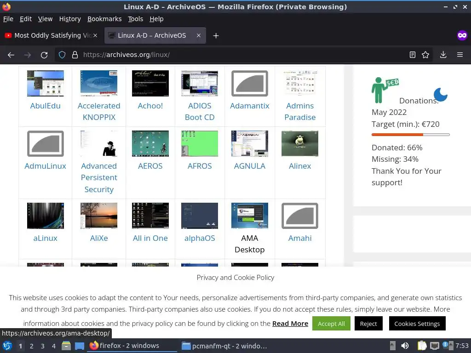The width and height of the screenshot is (471, 353).
Task: Switch to Most Oddly Satisfying video tab
Action: 51,35
